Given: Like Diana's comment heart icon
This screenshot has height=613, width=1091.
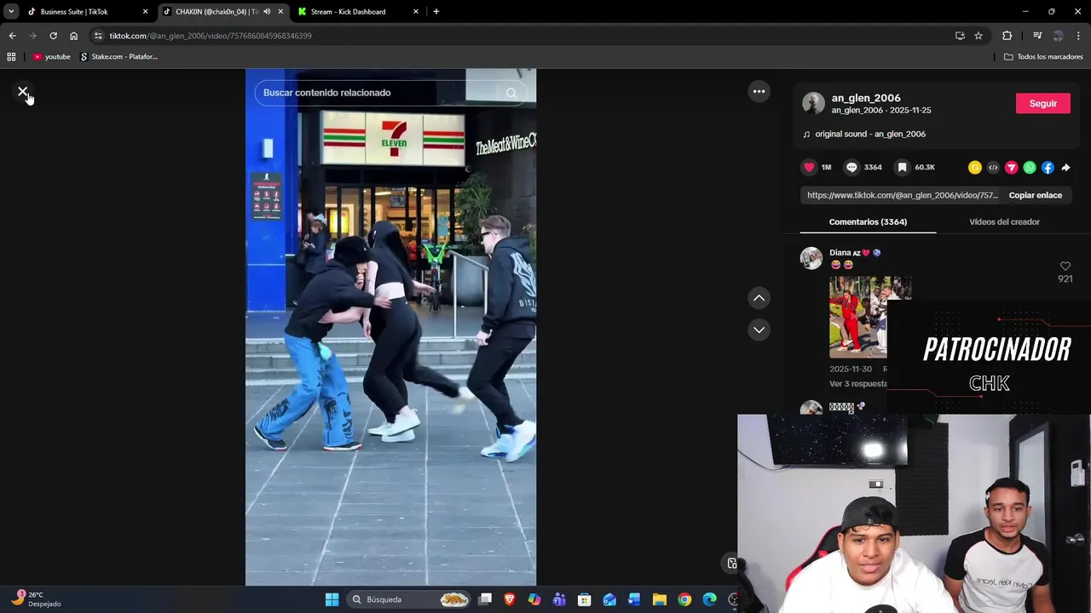Looking at the screenshot, I should tap(1065, 266).
